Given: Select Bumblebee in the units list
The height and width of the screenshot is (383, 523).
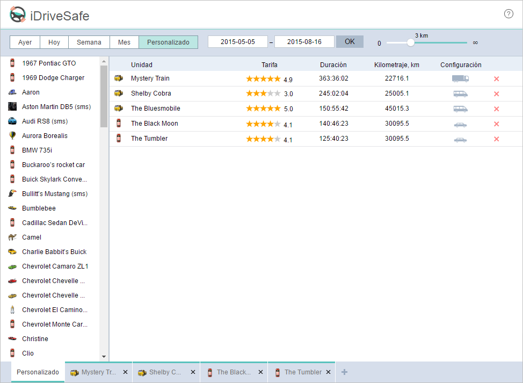Looking at the screenshot, I should click(39, 208).
